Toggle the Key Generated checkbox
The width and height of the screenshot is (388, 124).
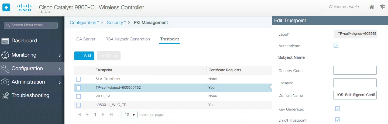tap(338, 109)
